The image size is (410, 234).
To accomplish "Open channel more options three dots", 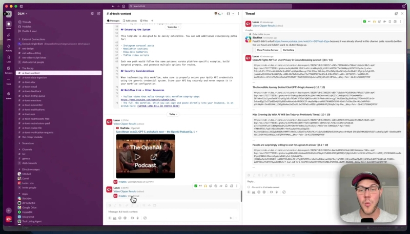I will [238, 14].
